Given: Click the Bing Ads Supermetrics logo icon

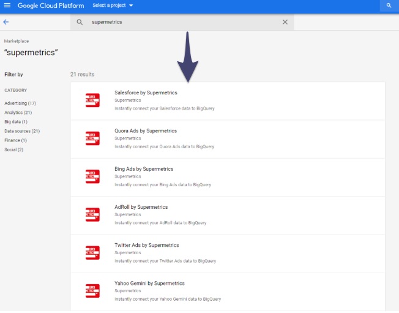Looking at the screenshot, I should 92,177.
